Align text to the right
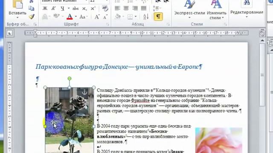 pyautogui.click(x=135, y=8)
